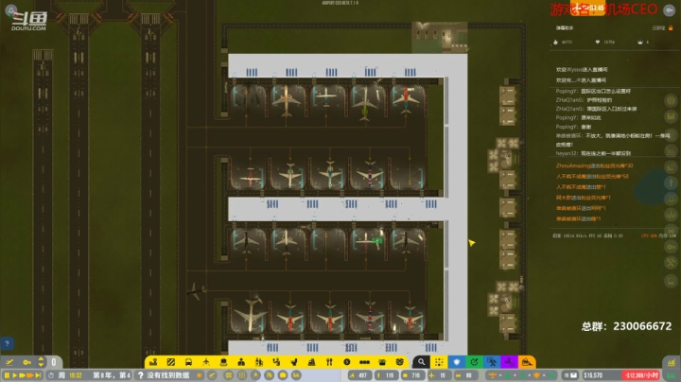Screen dimensions: 681x382
Task: Toggle the blue construction overlay
Action: (492, 361)
